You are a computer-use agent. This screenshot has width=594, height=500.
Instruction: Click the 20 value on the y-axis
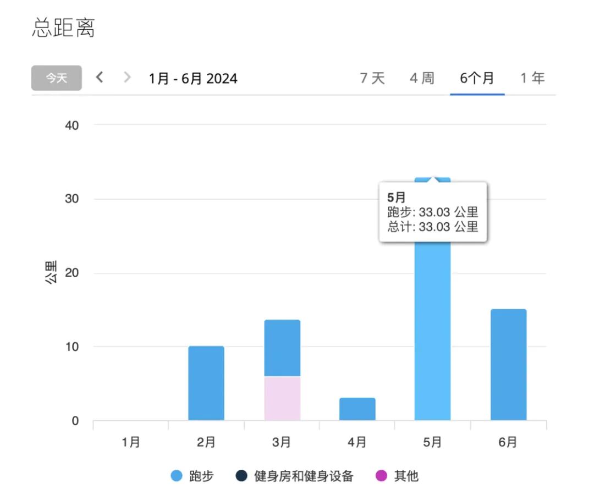(x=71, y=273)
